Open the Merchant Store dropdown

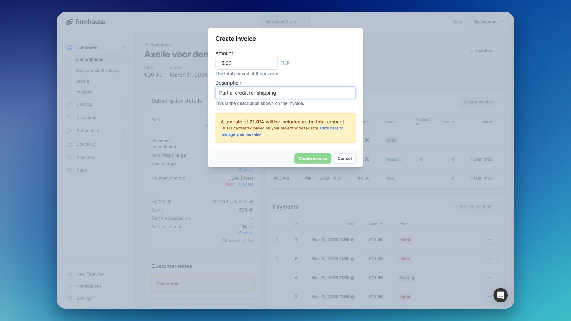(x=285, y=21)
